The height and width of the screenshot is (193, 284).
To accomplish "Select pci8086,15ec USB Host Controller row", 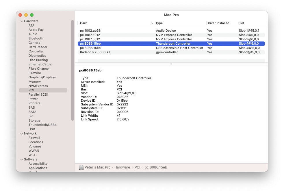I will [171, 48].
